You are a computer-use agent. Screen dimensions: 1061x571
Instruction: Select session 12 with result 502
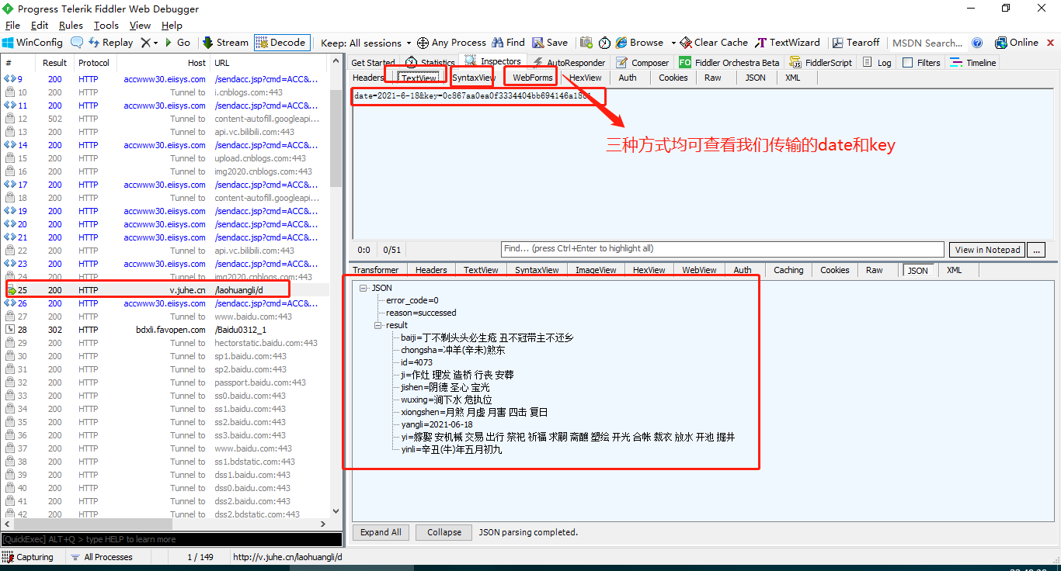(165, 119)
